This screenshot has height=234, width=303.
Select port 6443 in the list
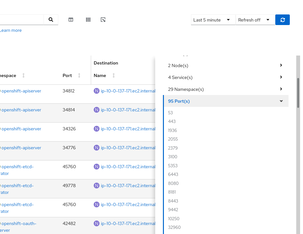[173, 174]
